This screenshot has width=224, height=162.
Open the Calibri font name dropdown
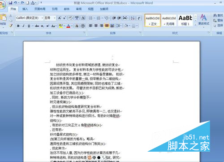[42, 18]
